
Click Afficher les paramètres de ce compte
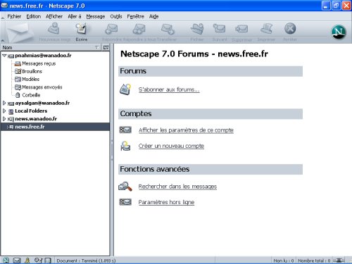186,130
